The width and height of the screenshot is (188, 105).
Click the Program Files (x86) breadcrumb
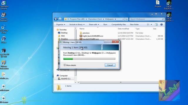pyautogui.click(x=77, y=19)
